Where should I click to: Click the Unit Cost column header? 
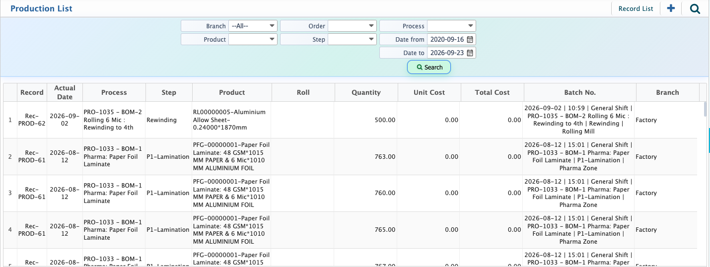pos(429,92)
